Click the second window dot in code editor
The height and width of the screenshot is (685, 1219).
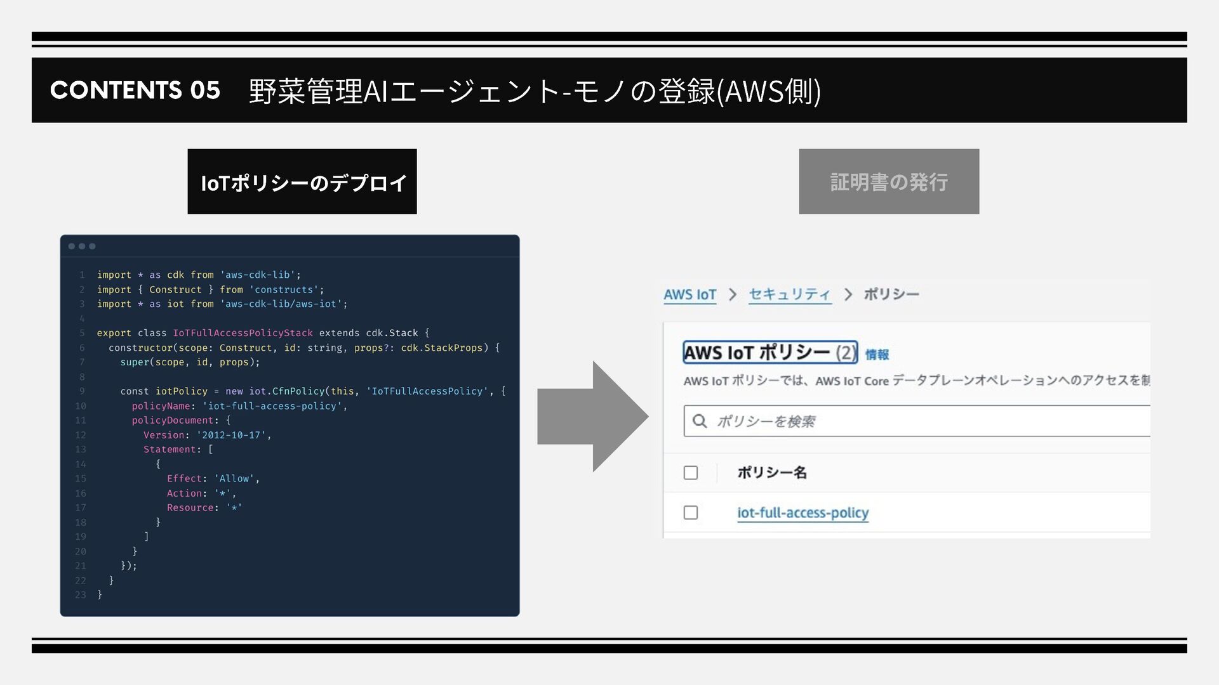pyautogui.click(x=82, y=246)
